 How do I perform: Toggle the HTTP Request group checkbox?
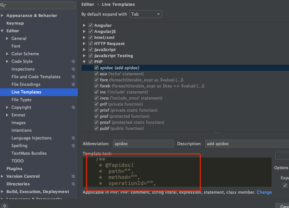click(90, 43)
